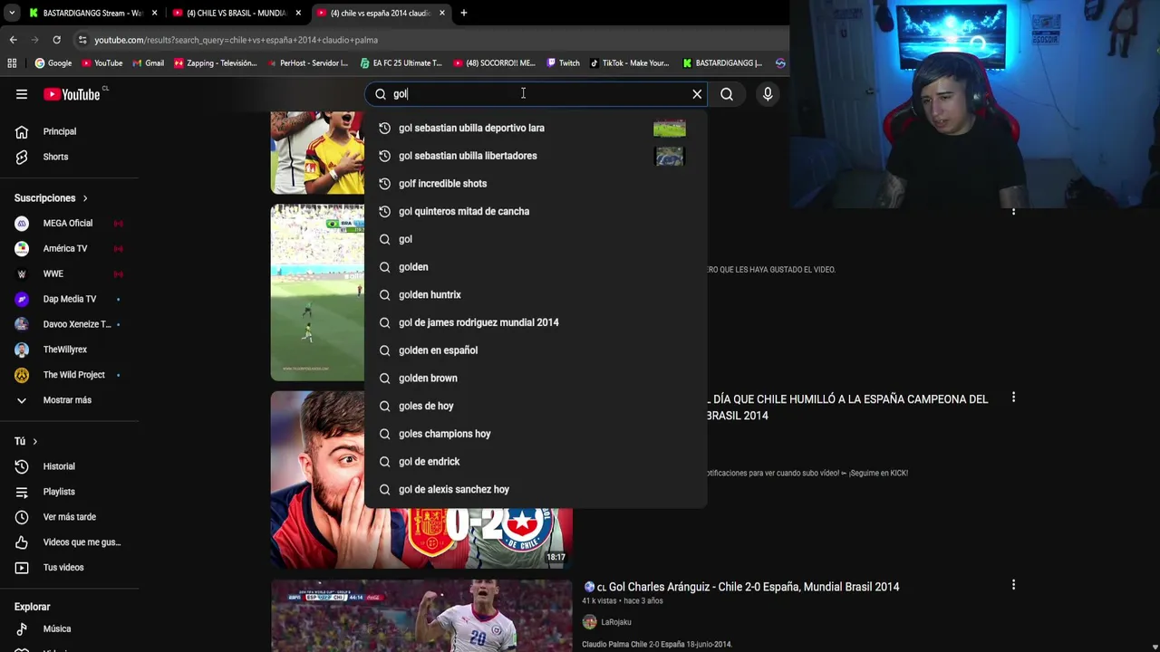Click magnifier icon beside 'goles de hoy'

[x=384, y=406]
